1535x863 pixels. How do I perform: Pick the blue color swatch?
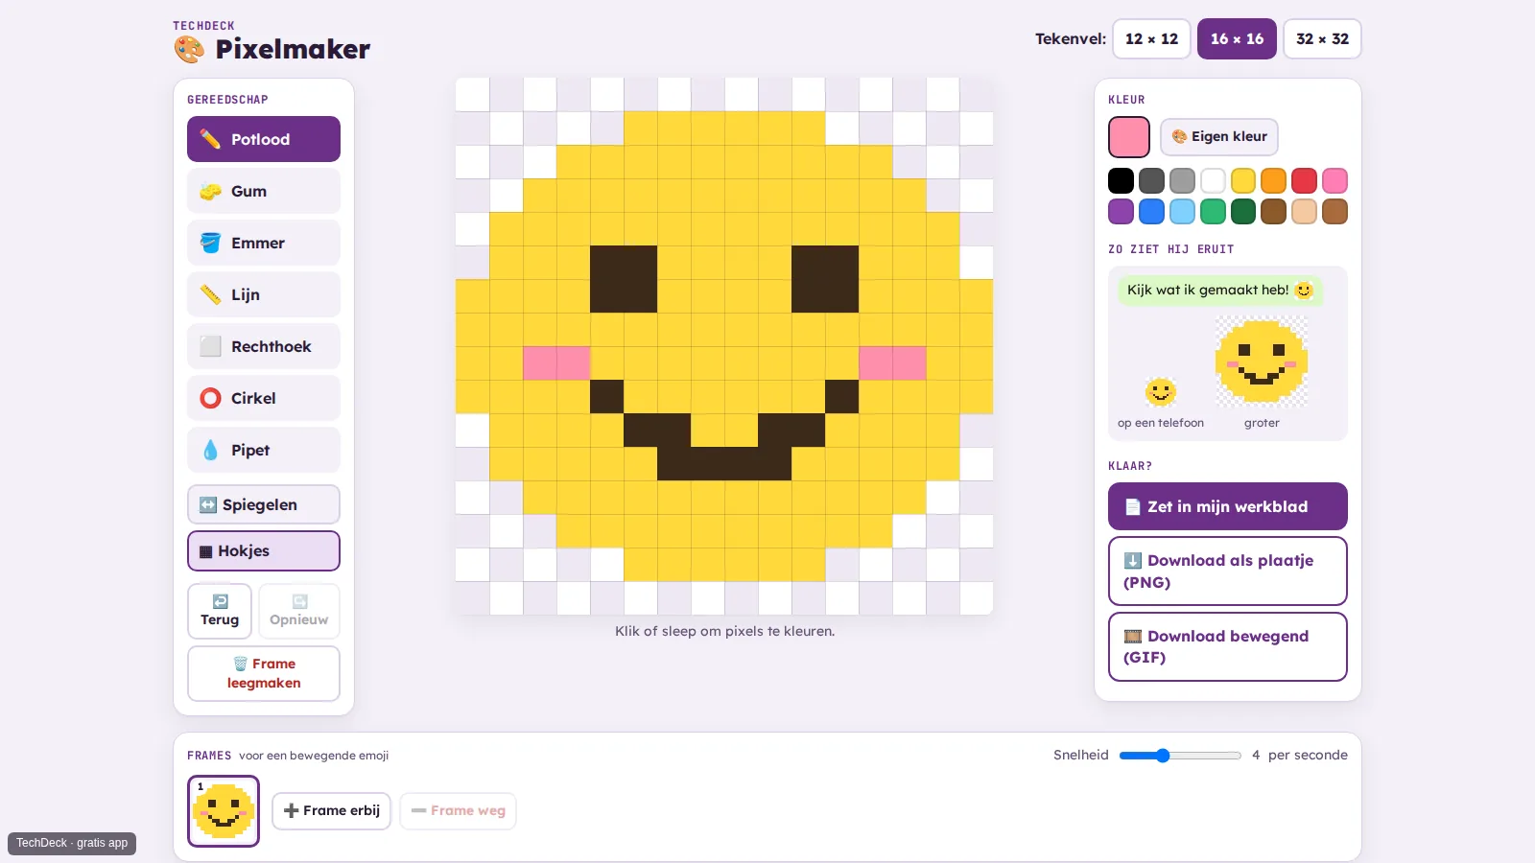[1151, 211]
